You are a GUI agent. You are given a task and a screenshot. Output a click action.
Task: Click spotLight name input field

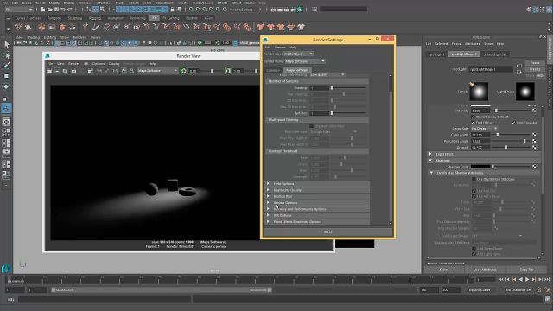click(491, 69)
